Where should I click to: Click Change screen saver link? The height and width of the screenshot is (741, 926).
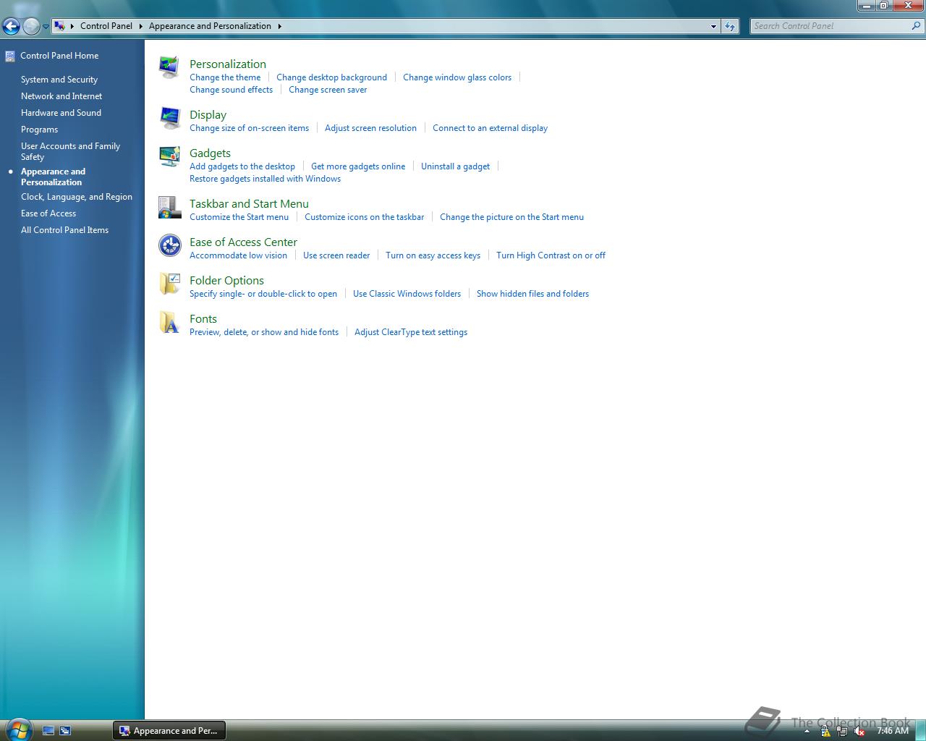click(x=328, y=90)
